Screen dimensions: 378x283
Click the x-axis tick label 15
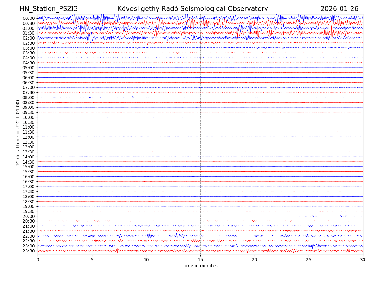coord(200,260)
